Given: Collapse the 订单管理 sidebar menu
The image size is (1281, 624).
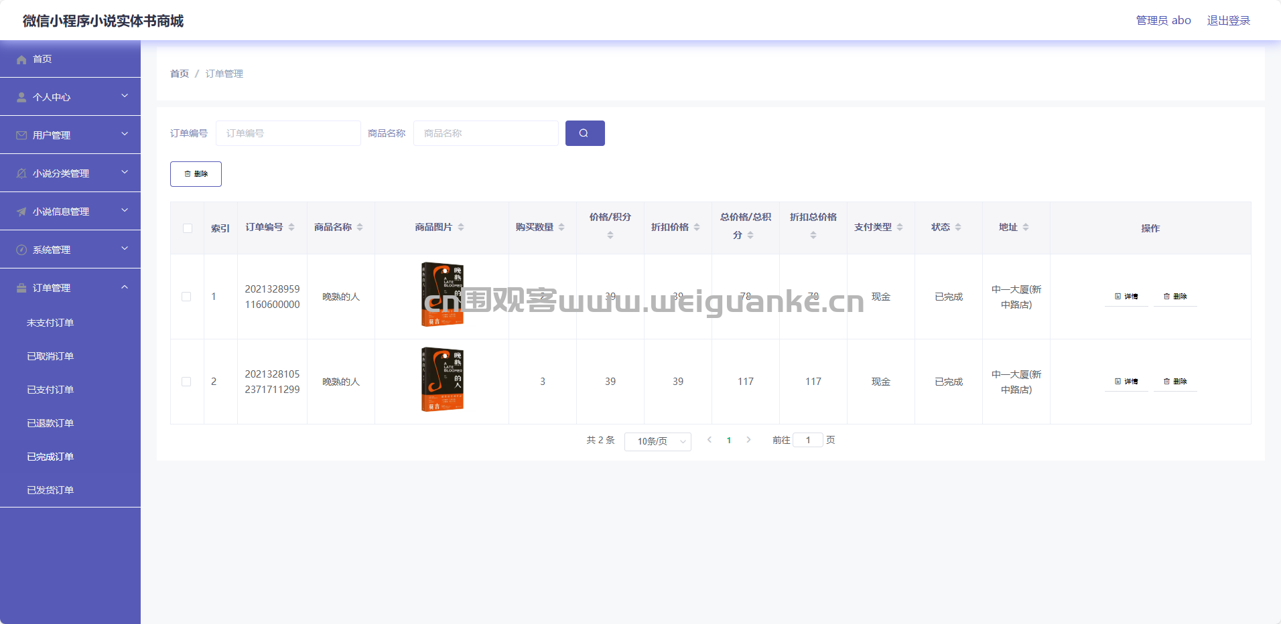Looking at the screenshot, I should coord(70,287).
